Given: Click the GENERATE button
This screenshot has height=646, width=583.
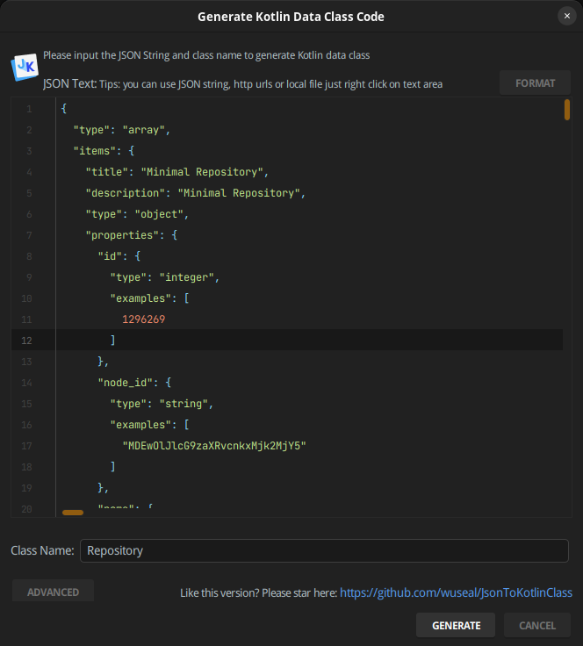Looking at the screenshot, I should (x=456, y=625).
